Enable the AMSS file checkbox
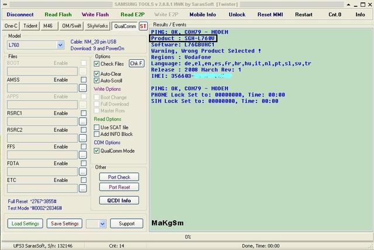This screenshot has width=374, height=250. [x=84, y=80]
